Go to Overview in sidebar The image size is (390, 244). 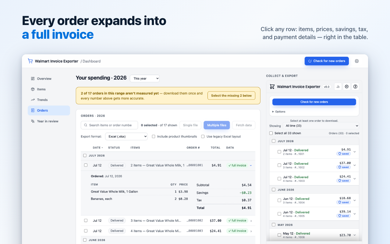(49, 79)
